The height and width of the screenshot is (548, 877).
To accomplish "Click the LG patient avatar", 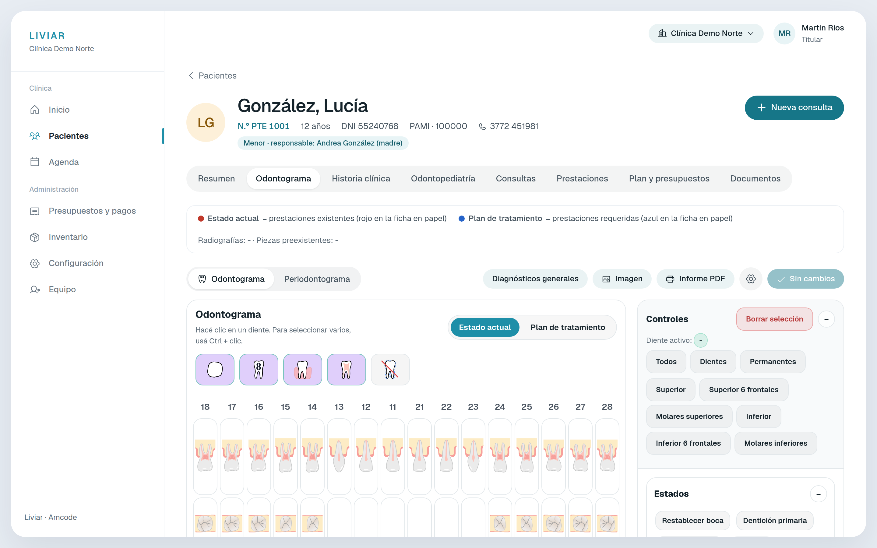I will click(206, 122).
